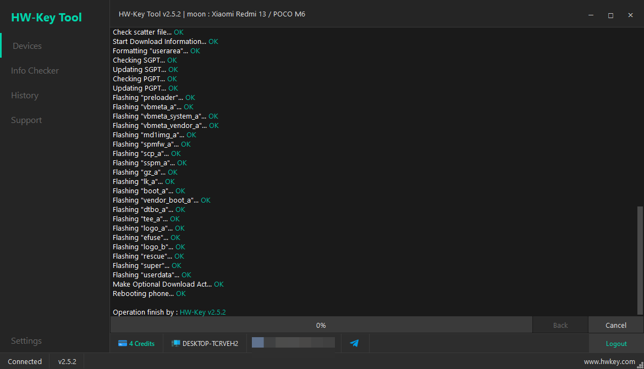
Task: Select the "Checking PGPT..." log line
Action: (145, 79)
